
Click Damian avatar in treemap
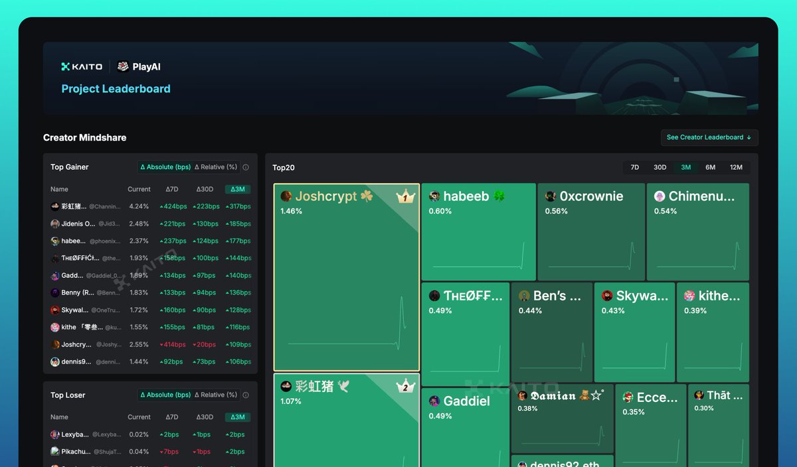tap(523, 396)
